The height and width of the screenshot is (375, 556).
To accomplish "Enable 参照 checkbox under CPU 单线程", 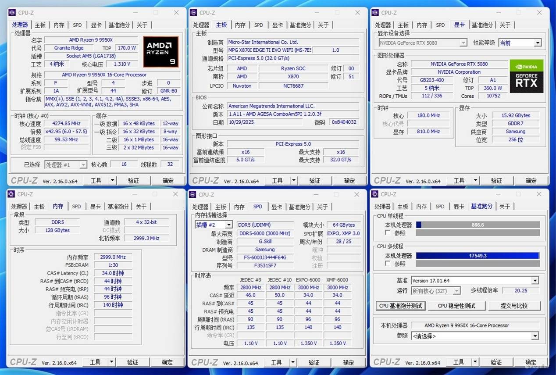I will (x=388, y=232).
